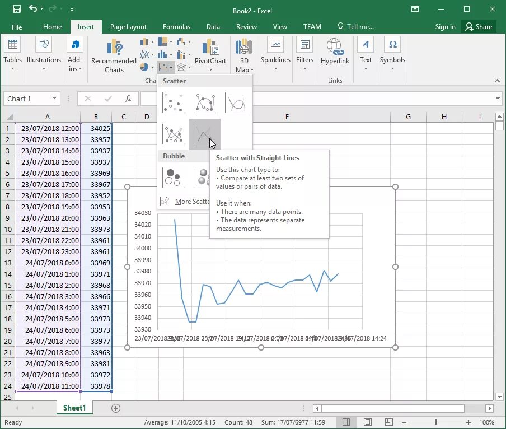
Task: Switch to Page Layout view in status bar
Action: (x=368, y=422)
